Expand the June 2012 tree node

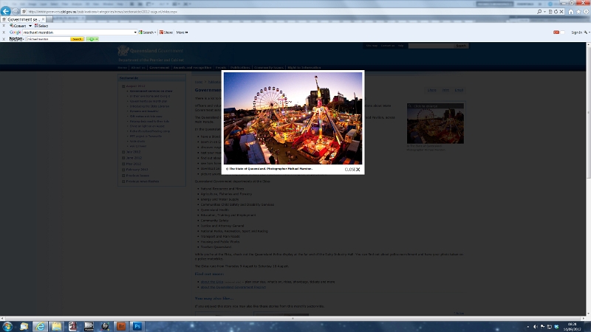point(123,158)
